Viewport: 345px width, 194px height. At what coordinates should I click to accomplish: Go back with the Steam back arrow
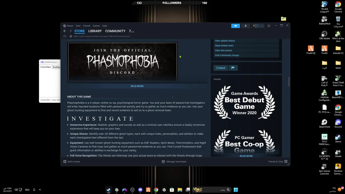click(65, 31)
